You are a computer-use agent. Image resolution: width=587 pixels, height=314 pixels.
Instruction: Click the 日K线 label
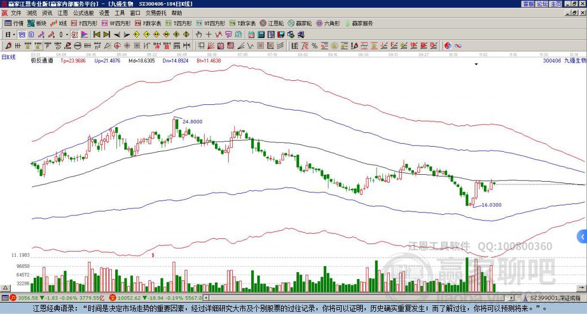[x=9, y=57]
